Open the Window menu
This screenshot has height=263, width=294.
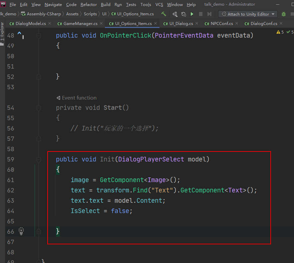tap(175, 5)
